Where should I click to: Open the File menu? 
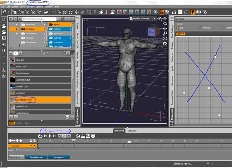click(3, 7)
